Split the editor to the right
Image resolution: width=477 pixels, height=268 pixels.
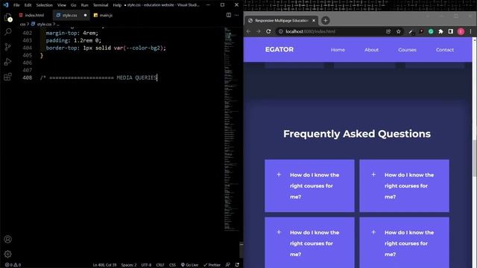[229, 15]
